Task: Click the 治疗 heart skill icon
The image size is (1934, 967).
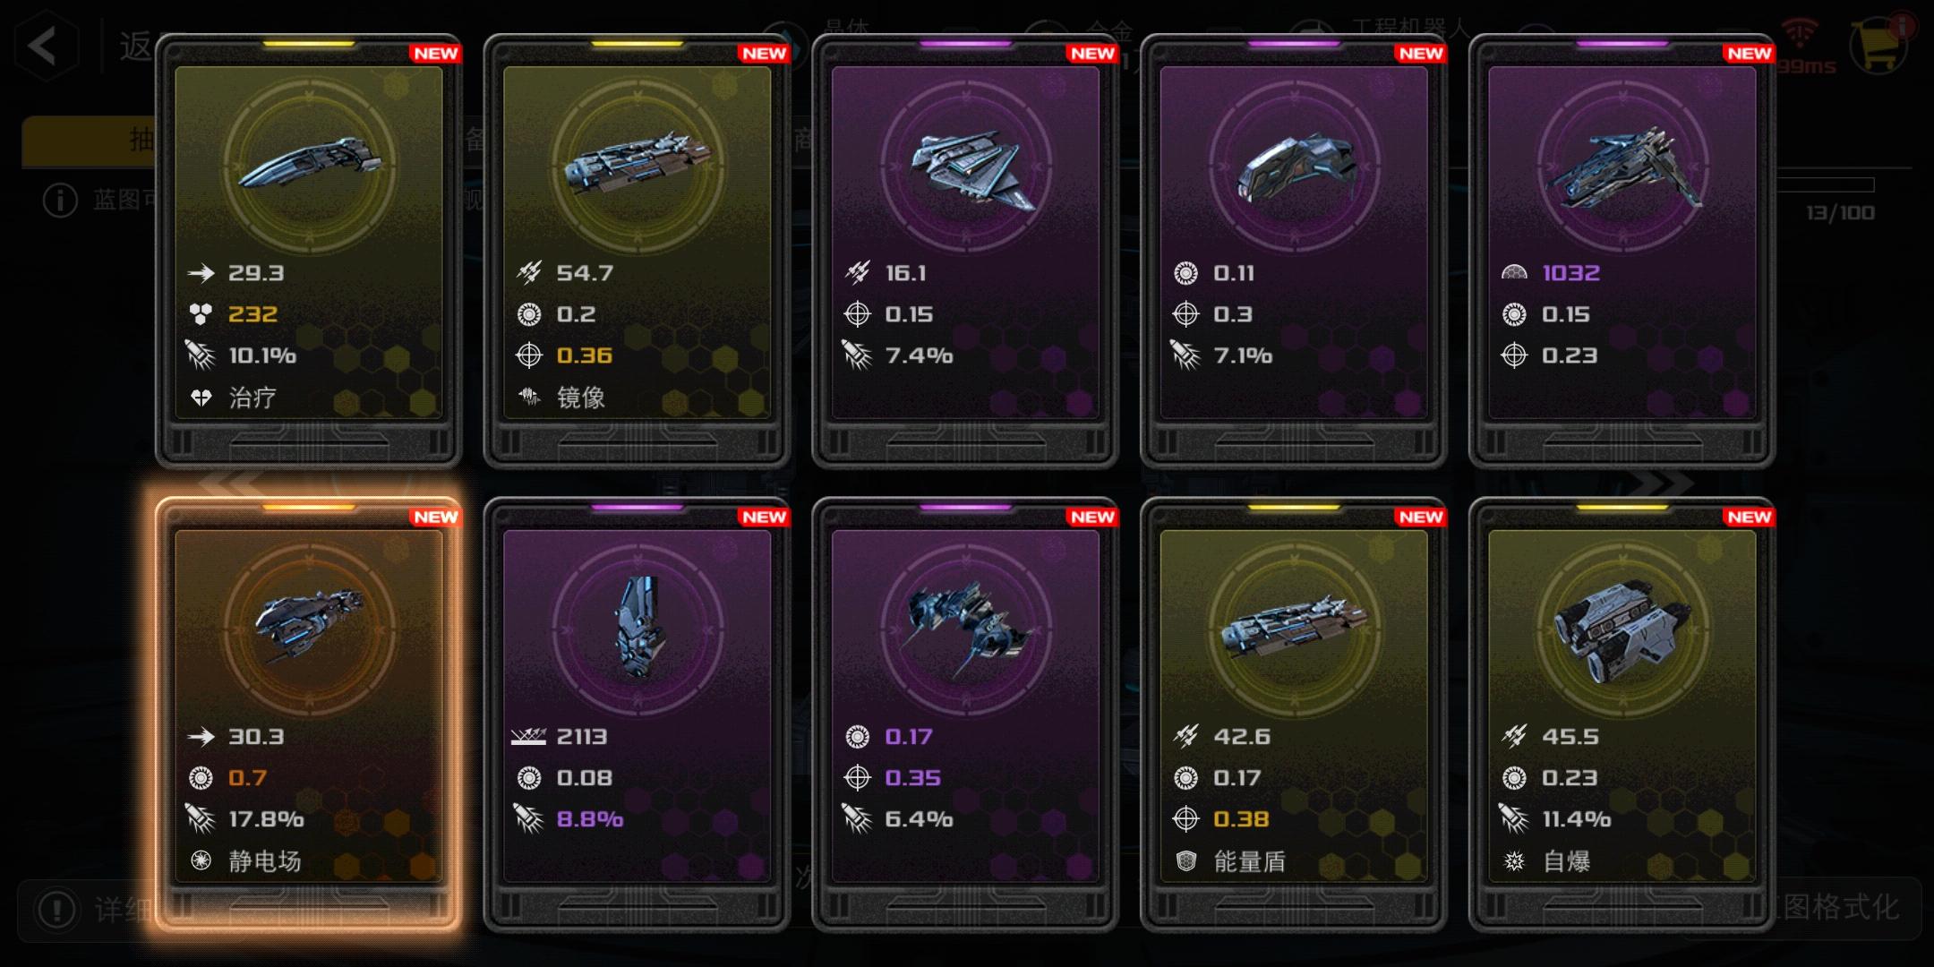Action: point(201,398)
